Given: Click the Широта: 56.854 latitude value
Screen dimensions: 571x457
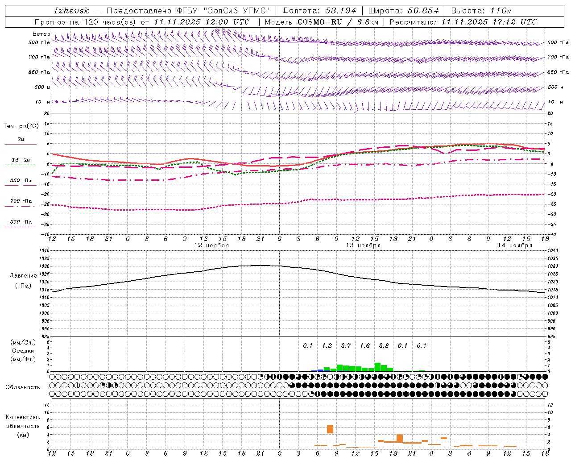Looking at the screenshot, I should [x=403, y=11].
